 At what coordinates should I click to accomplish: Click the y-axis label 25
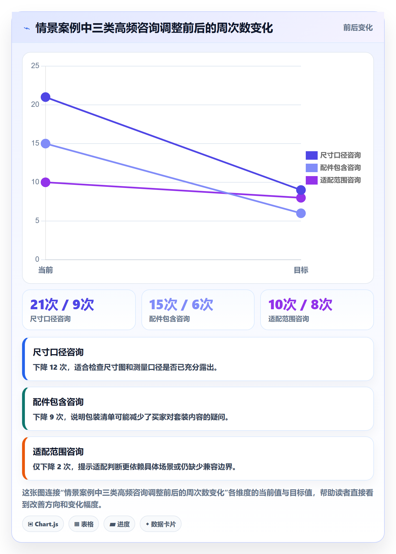click(35, 66)
